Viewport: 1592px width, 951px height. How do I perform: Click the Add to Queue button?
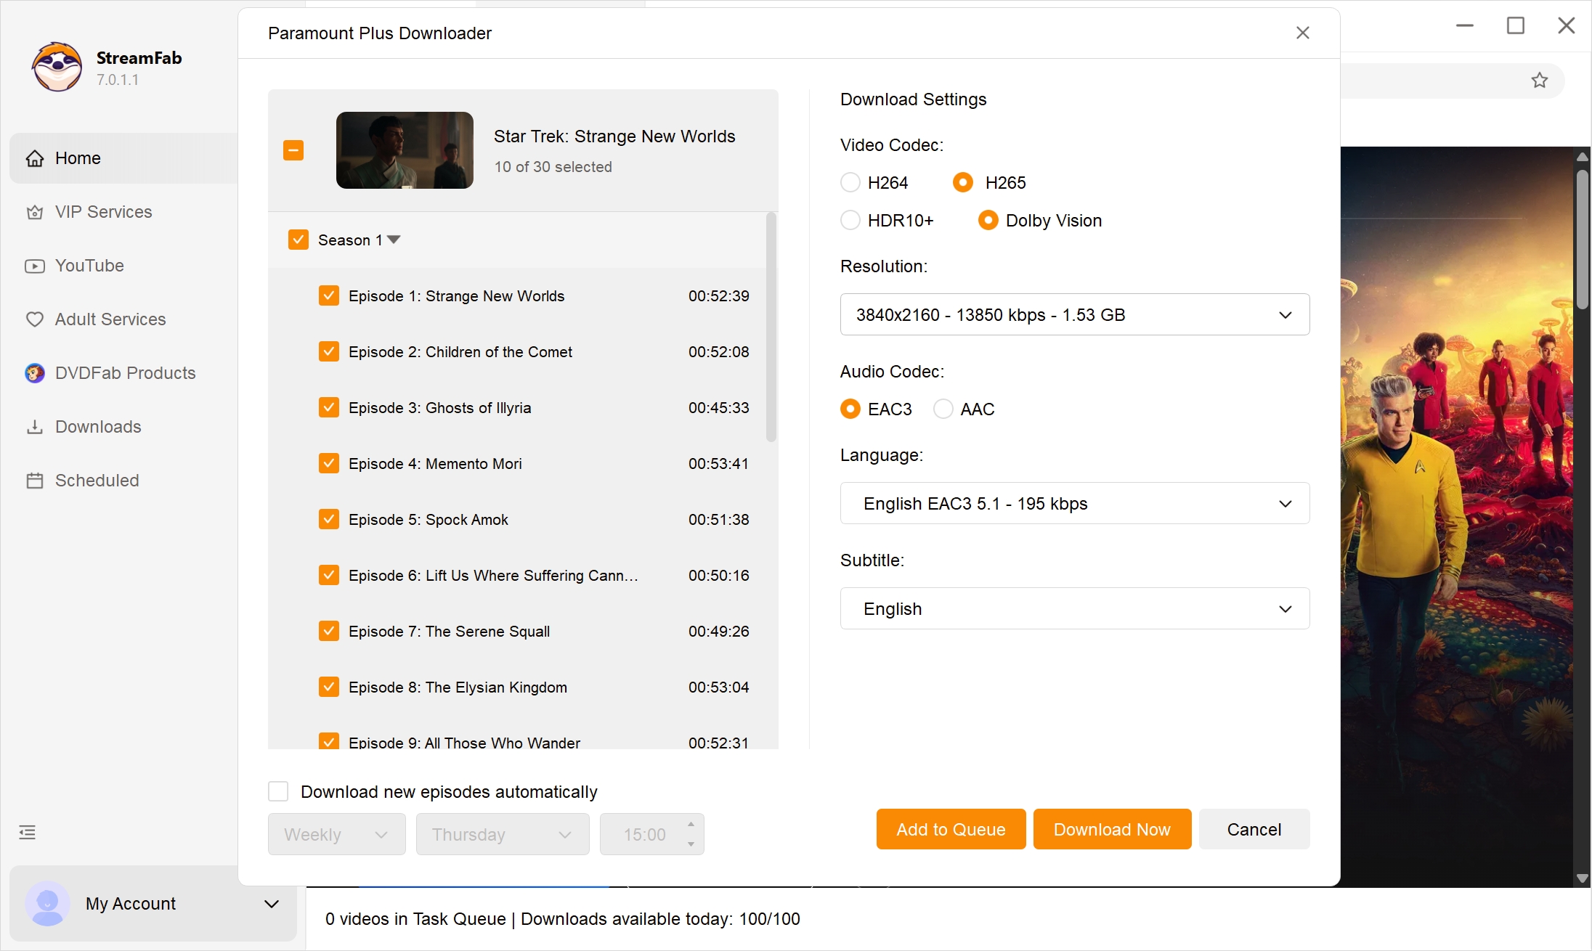click(950, 829)
